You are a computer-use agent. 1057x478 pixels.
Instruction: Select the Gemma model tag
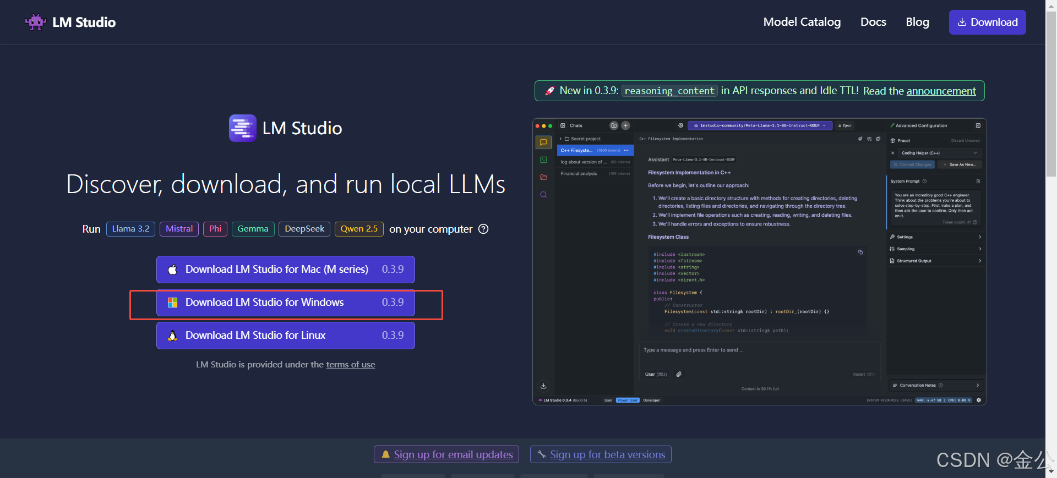click(253, 229)
